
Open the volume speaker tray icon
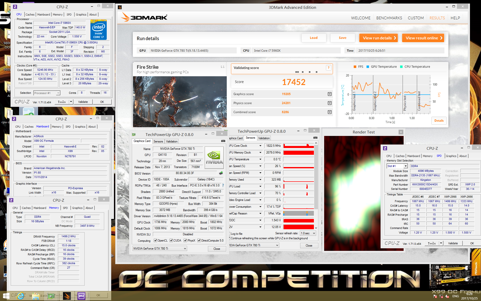(x=447, y=296)
